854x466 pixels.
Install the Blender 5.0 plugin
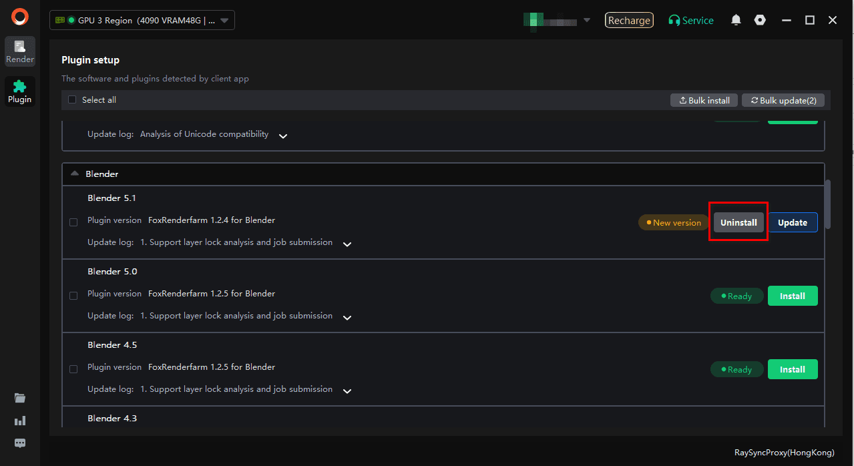[793, 296]
